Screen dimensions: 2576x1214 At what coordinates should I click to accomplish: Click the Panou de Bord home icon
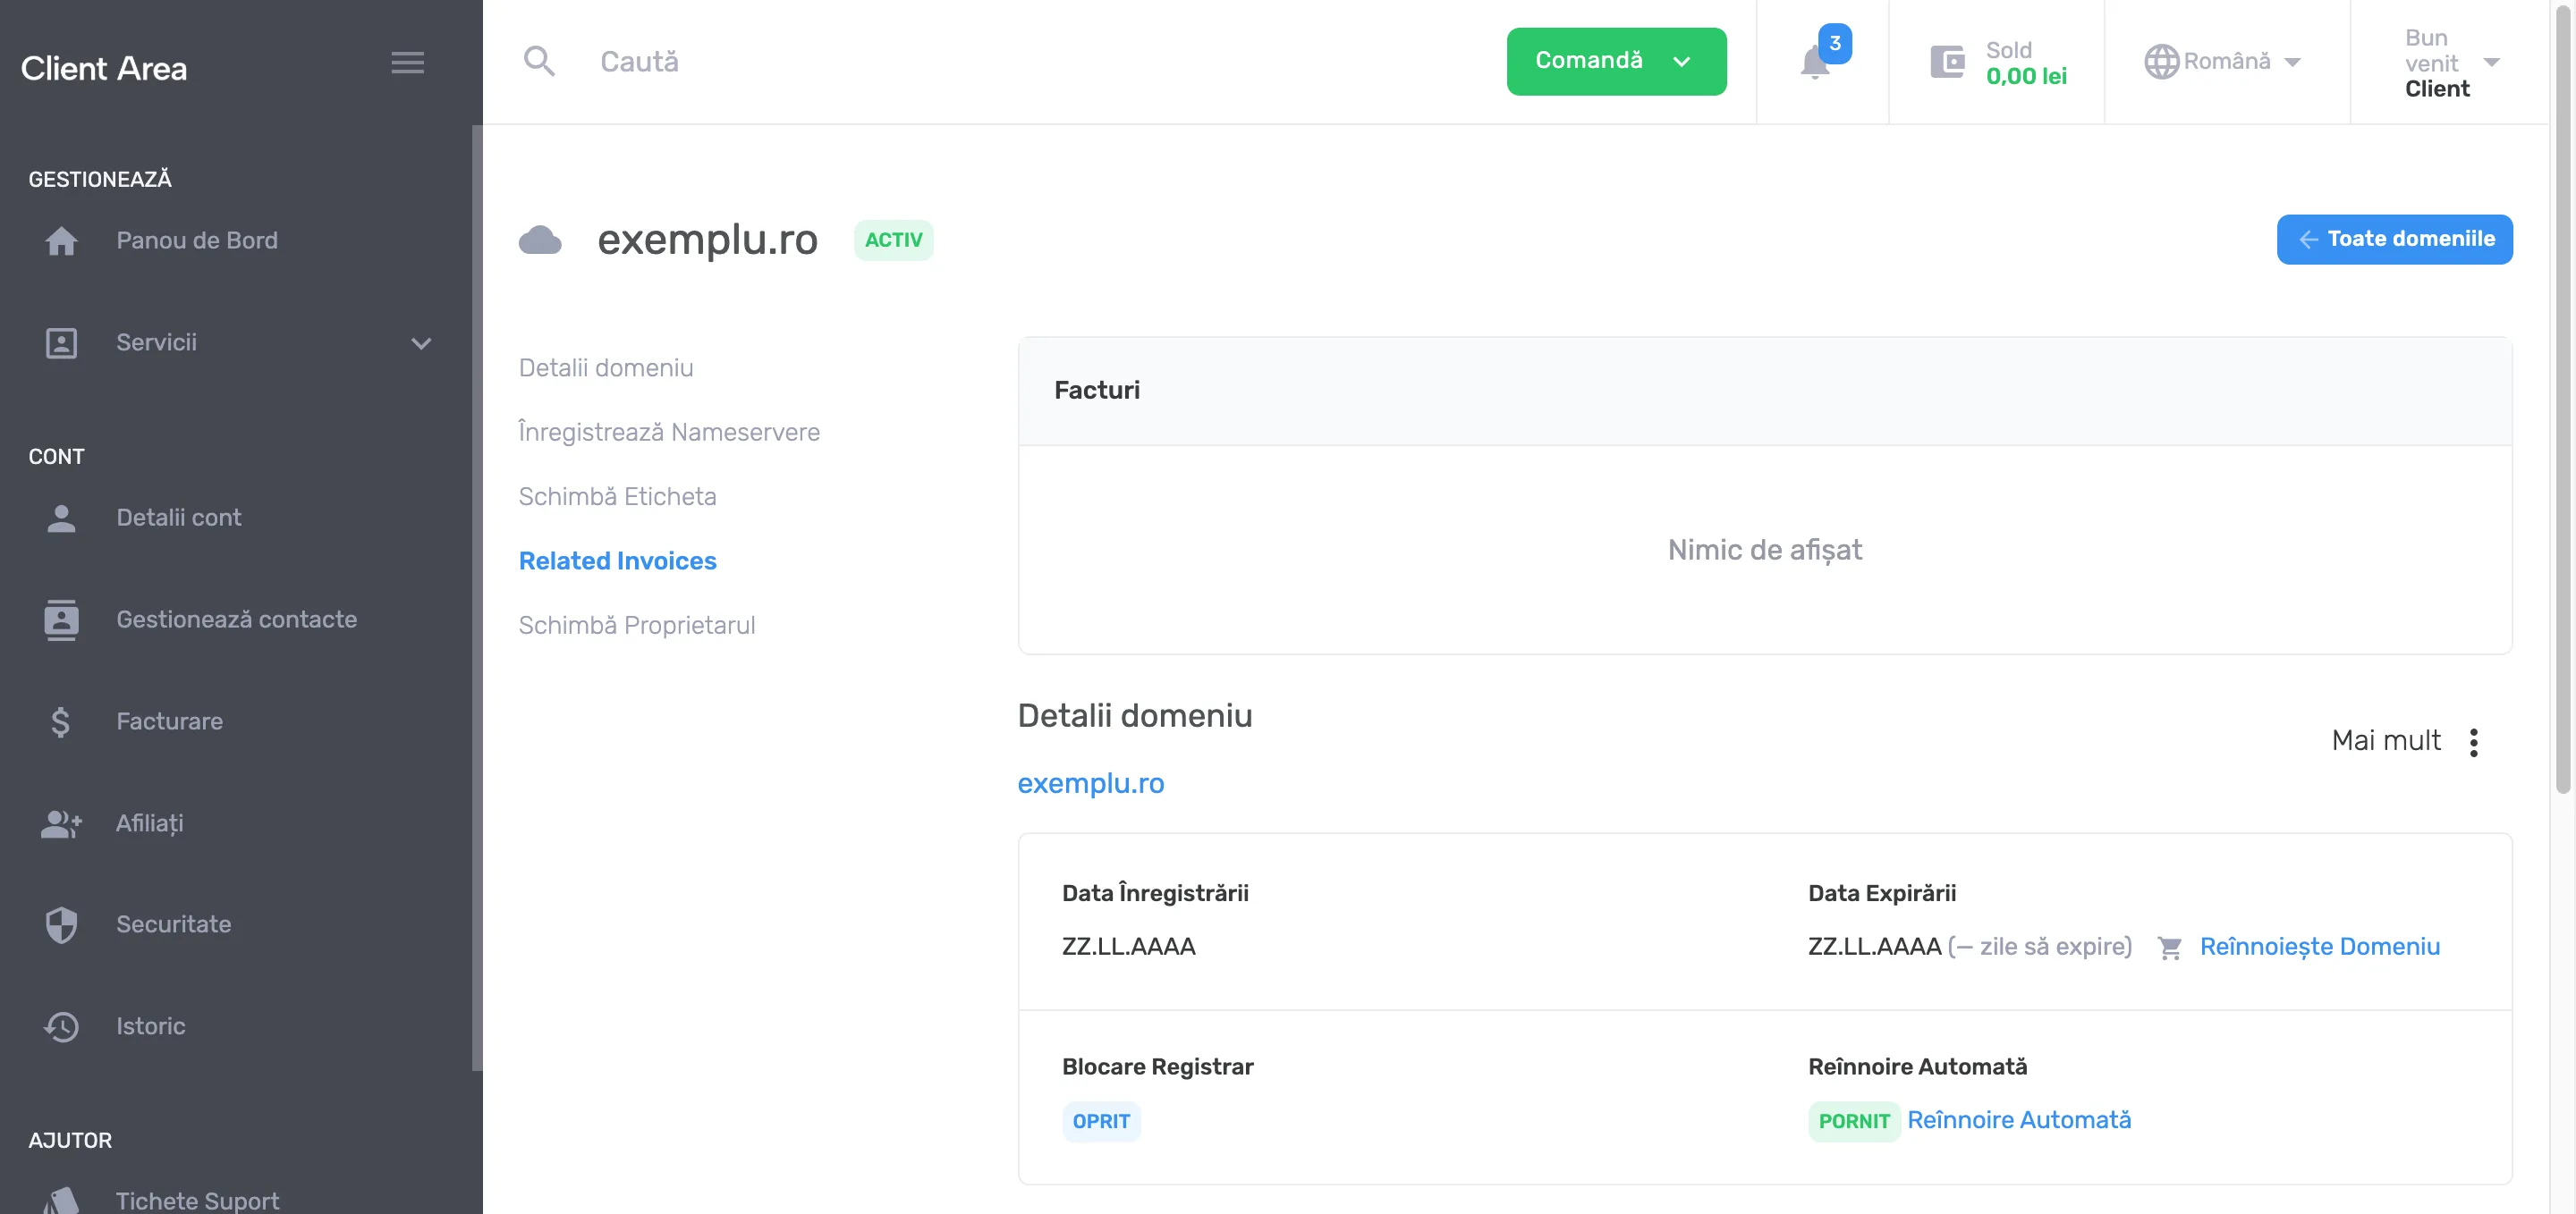tap(61, 240)
